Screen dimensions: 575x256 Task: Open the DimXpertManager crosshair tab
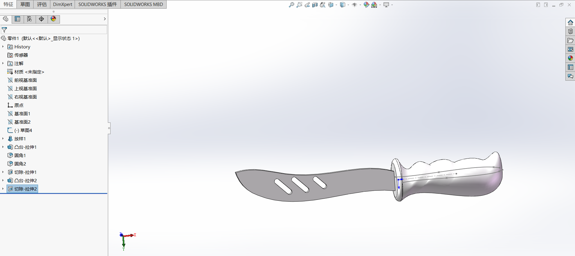pyautogui.click(x=41, y=19)
